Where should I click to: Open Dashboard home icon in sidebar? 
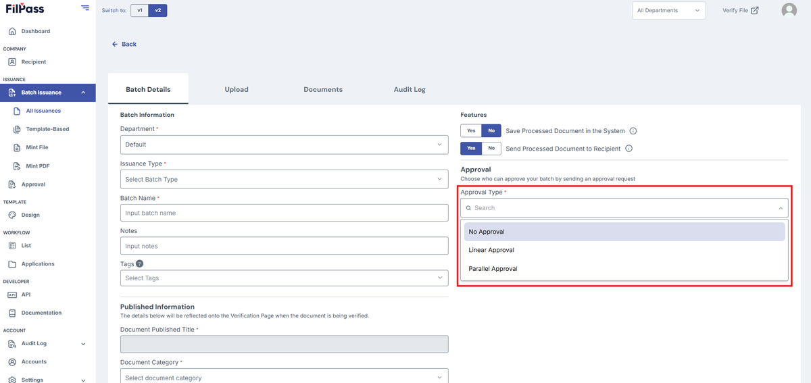[x=12, y=31]
